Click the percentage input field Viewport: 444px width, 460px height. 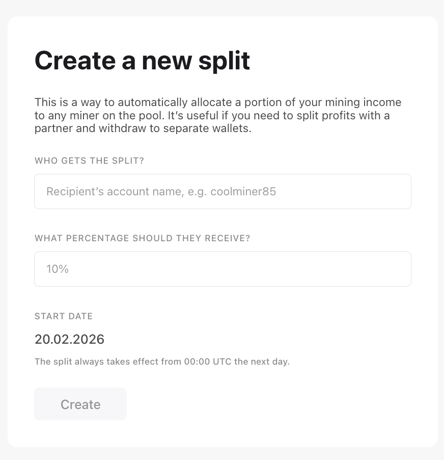tap(223, 269)
